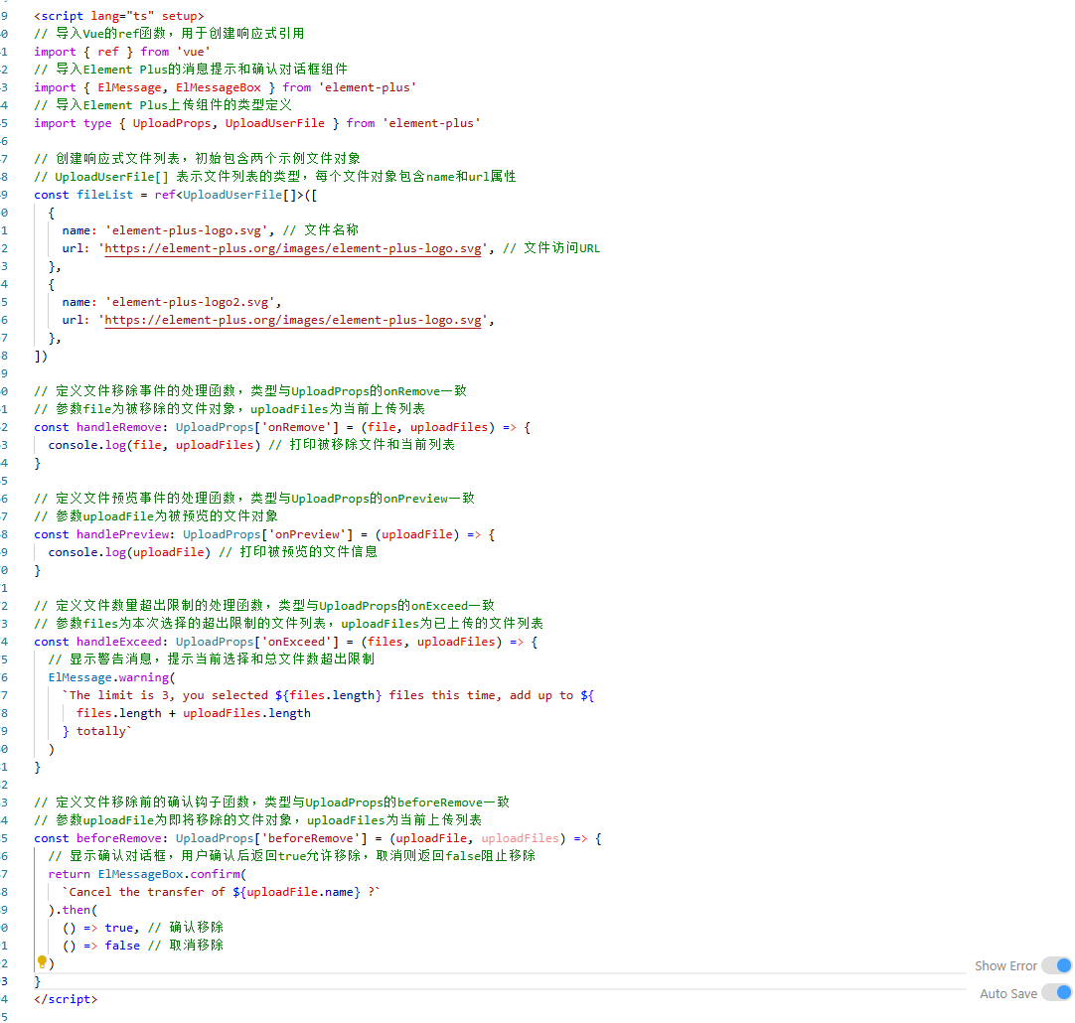Open the first element-plus-logo.svg URL link
This screenshot has width=1075, height=1023.
click(293, 248)
